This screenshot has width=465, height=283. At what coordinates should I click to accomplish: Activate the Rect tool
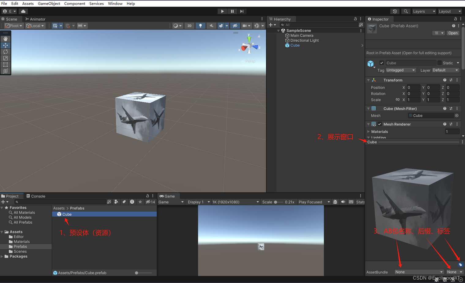[6, 65]
